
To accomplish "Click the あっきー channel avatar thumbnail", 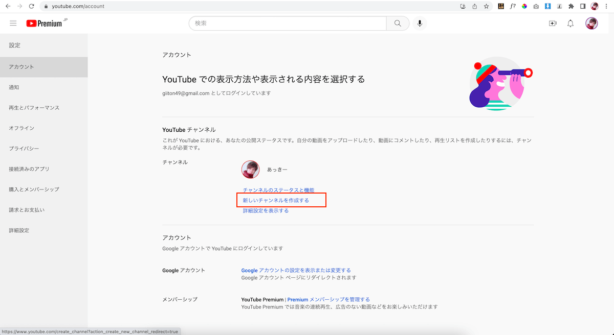I will click(x=250, y=170).
